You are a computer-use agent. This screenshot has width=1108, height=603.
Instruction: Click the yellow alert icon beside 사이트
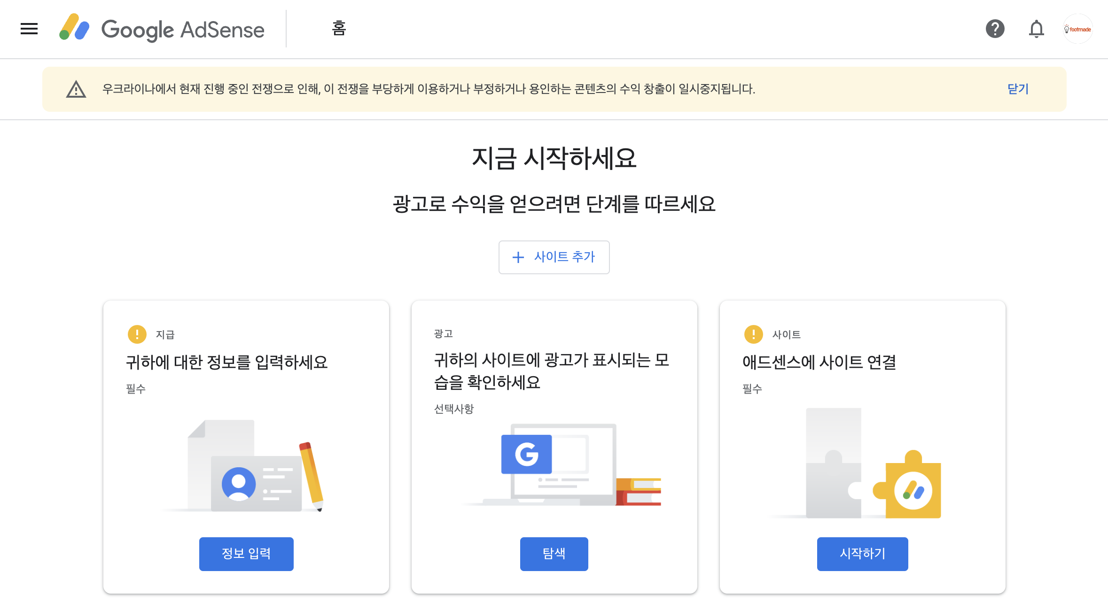pos(753,334)
